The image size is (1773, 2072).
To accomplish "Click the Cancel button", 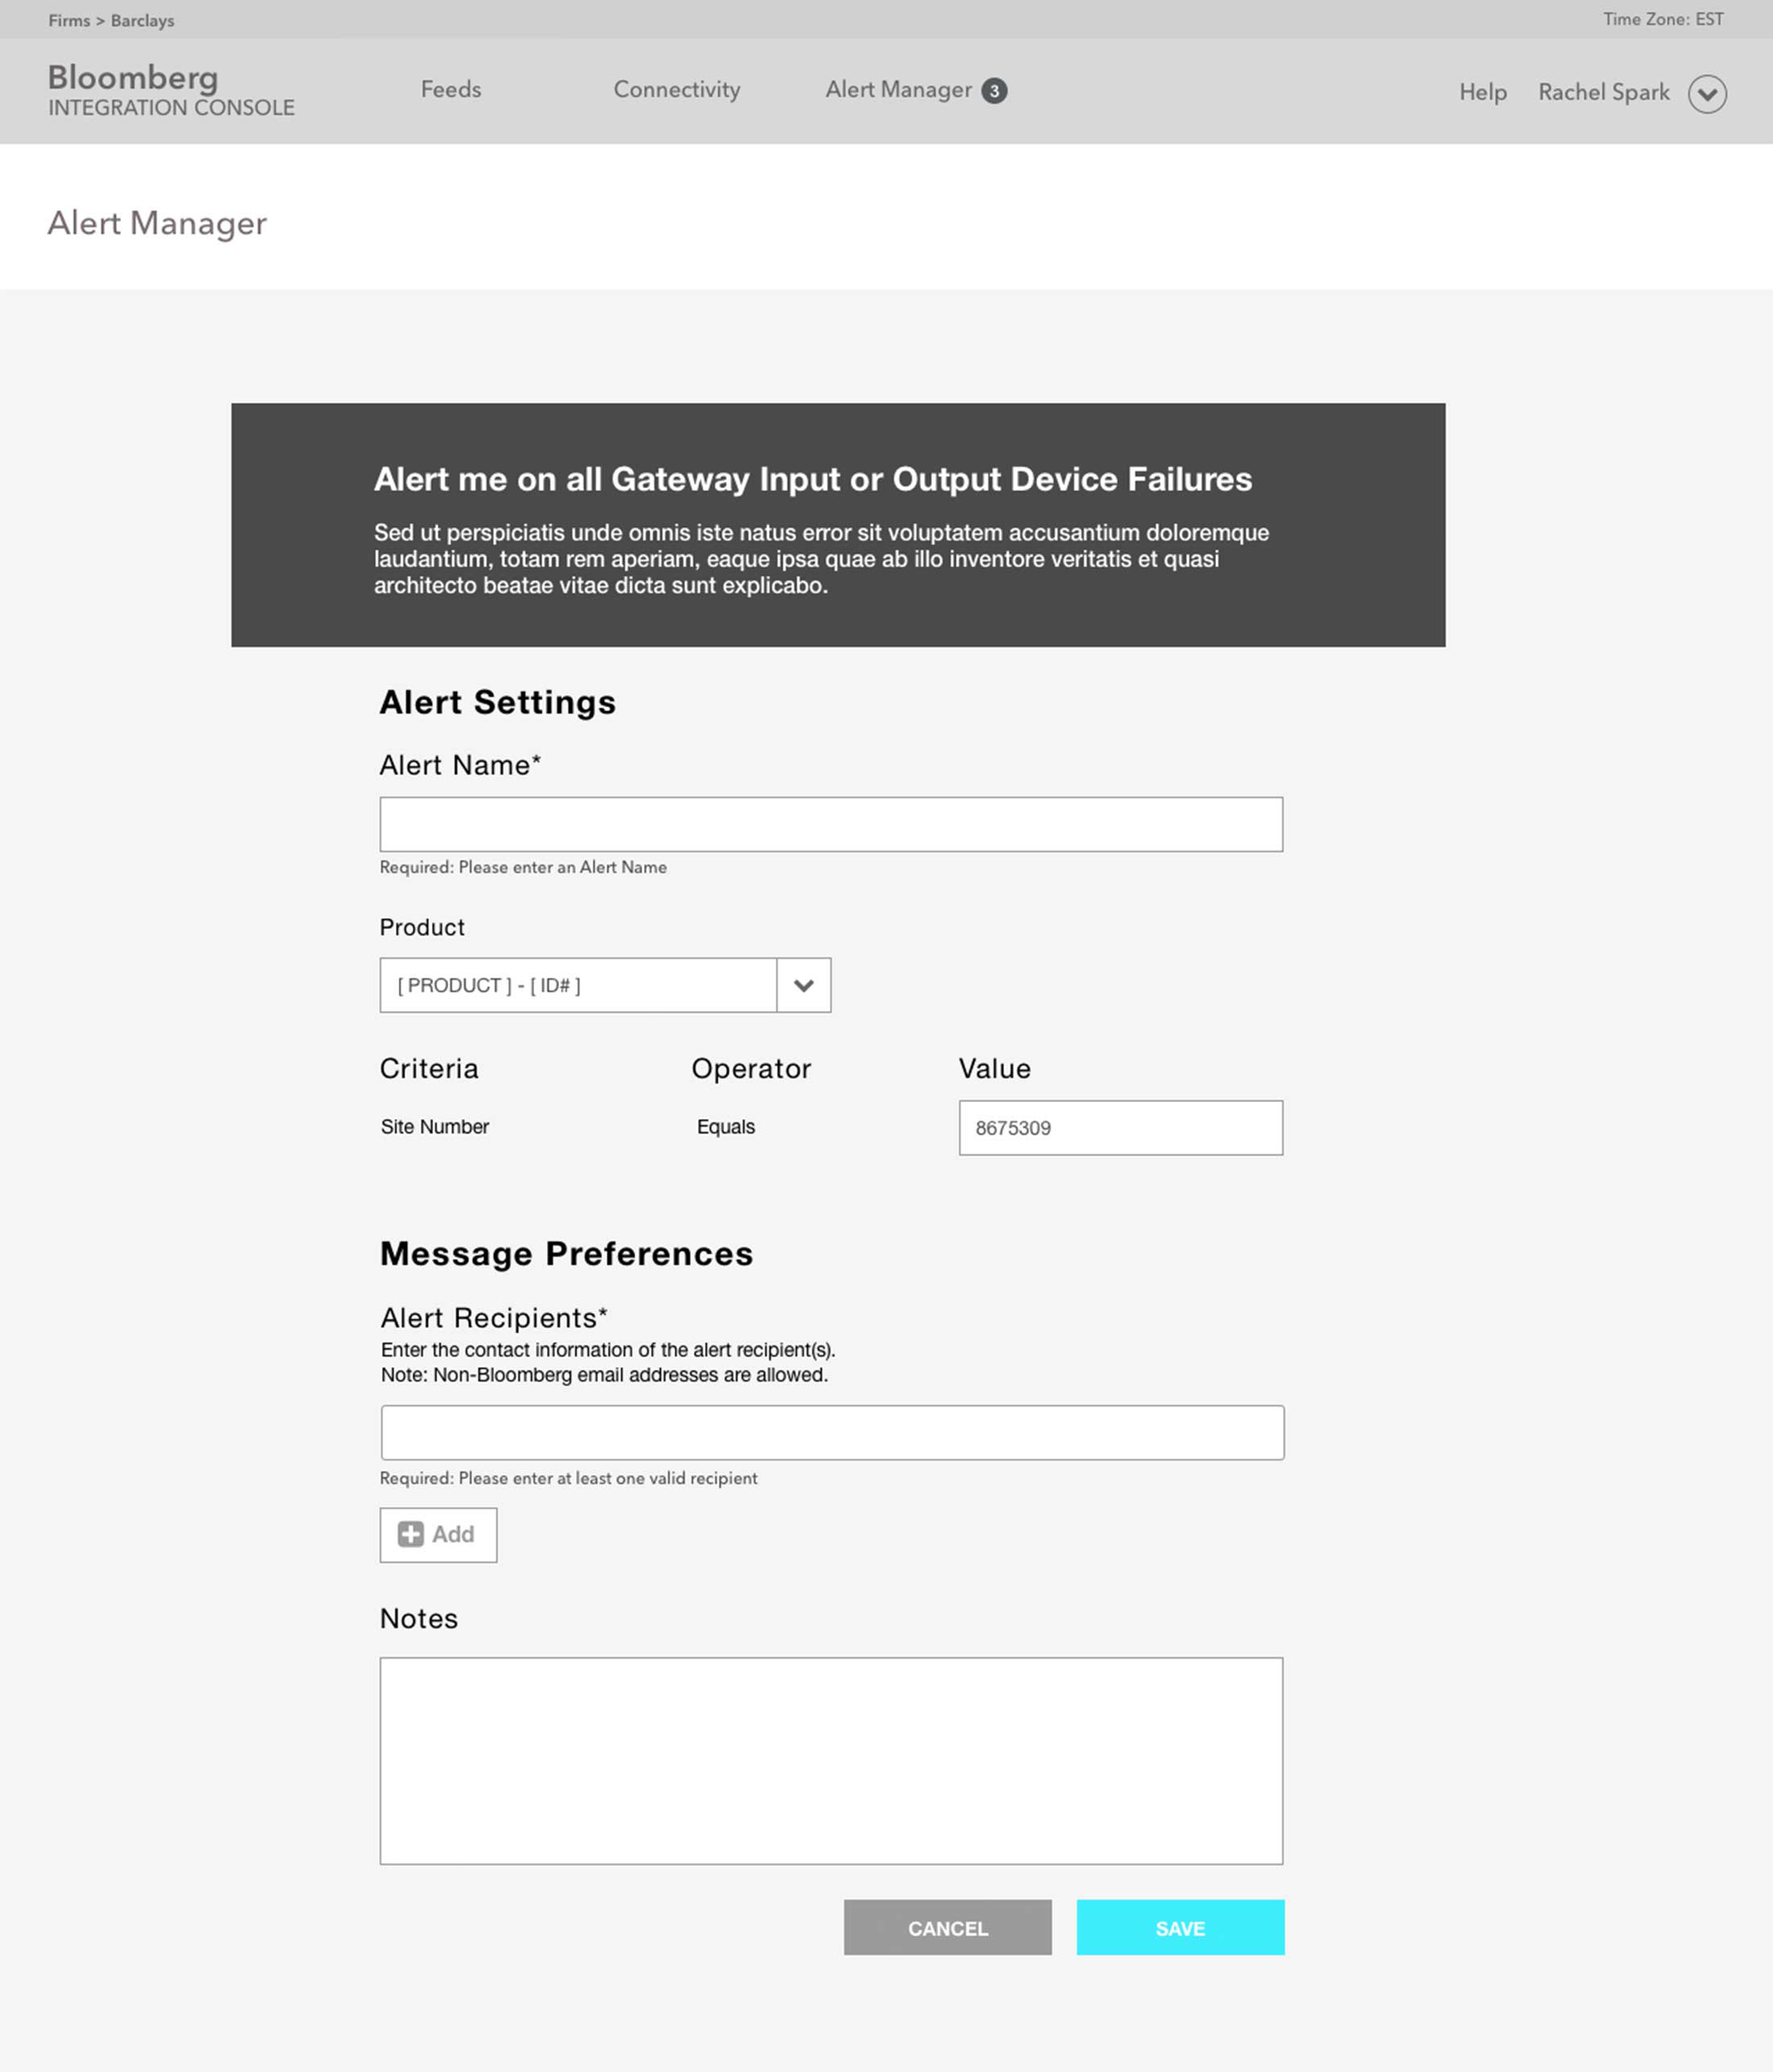I will (x=948, y=1927).
